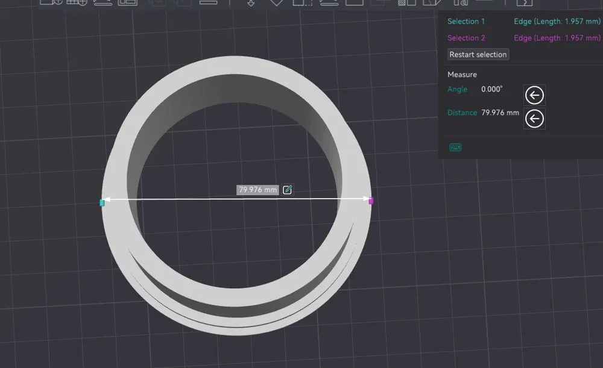Click the 79.976 mm distance value in panel
Viewport: 603px width, 368px height.
click(500, 113)
